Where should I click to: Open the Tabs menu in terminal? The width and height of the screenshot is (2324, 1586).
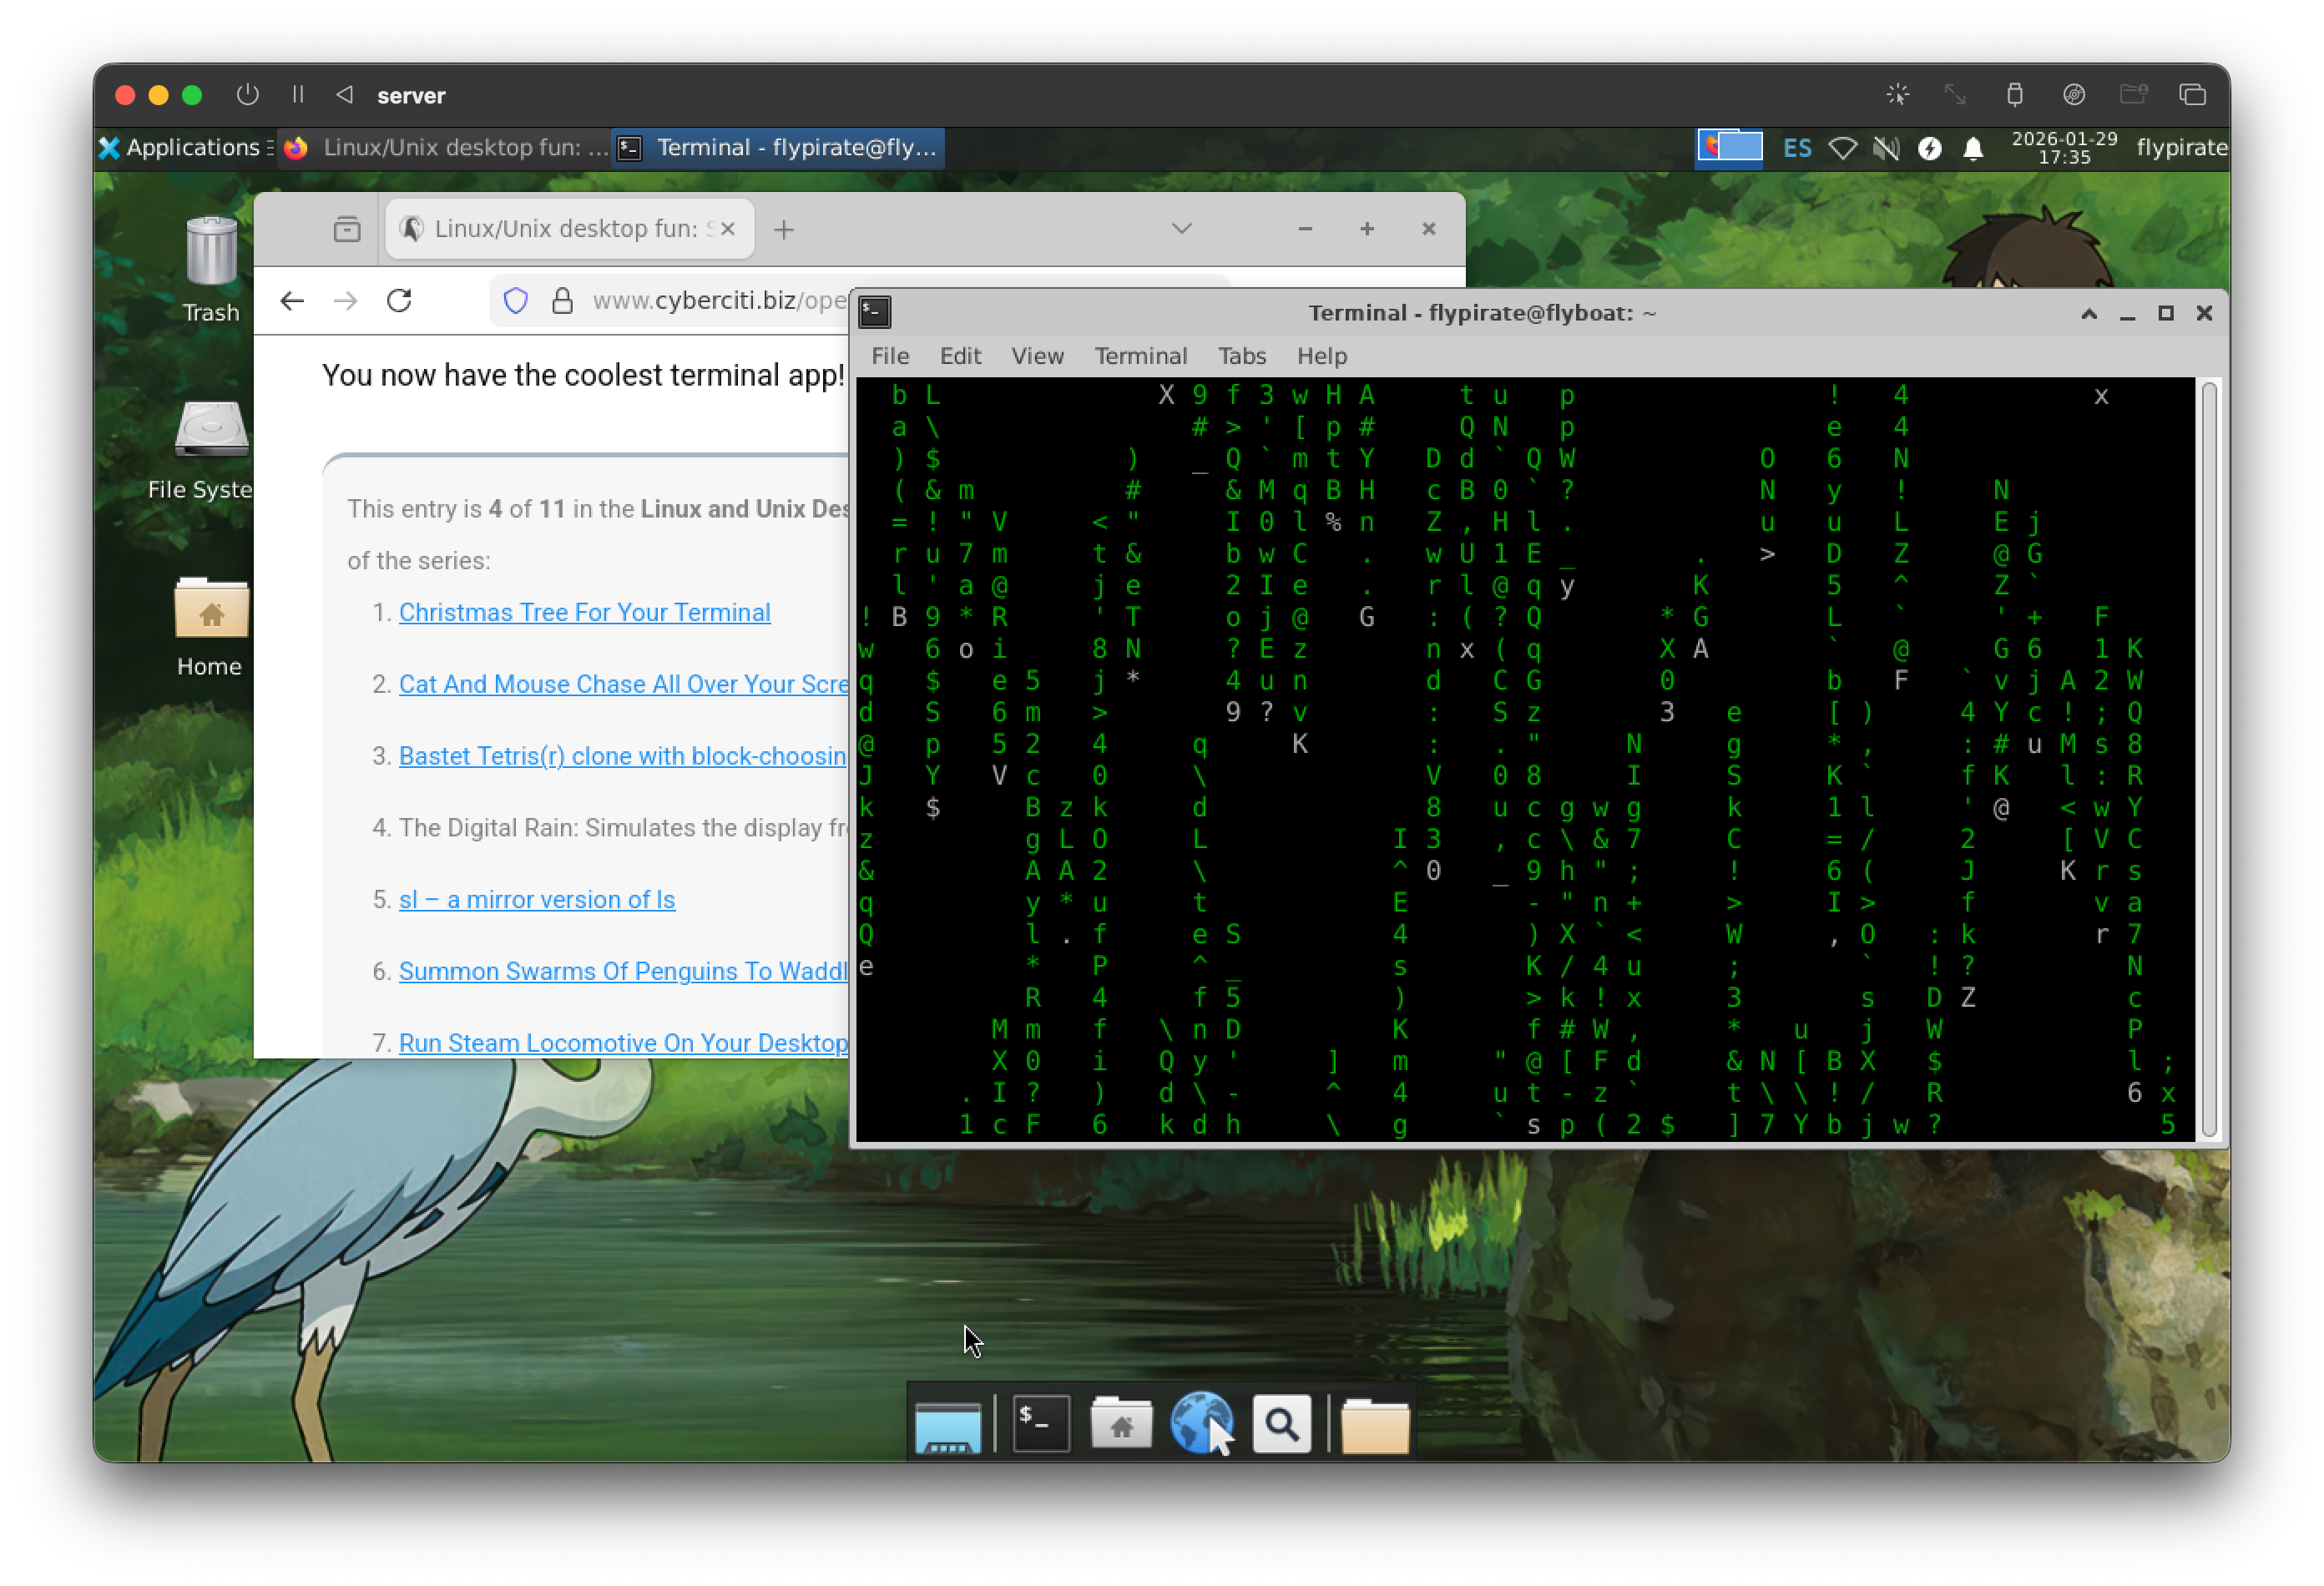coord(1241,356)
